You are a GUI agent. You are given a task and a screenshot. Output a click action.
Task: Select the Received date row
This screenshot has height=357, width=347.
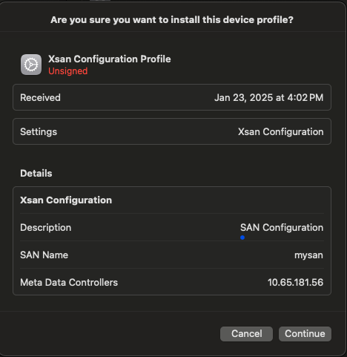point(172,97)
